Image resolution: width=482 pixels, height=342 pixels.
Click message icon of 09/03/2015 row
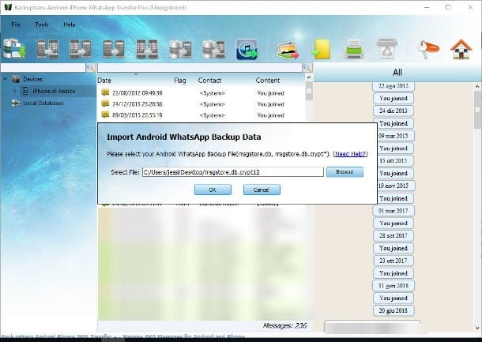pyautogui.click(x=105, y=115)
